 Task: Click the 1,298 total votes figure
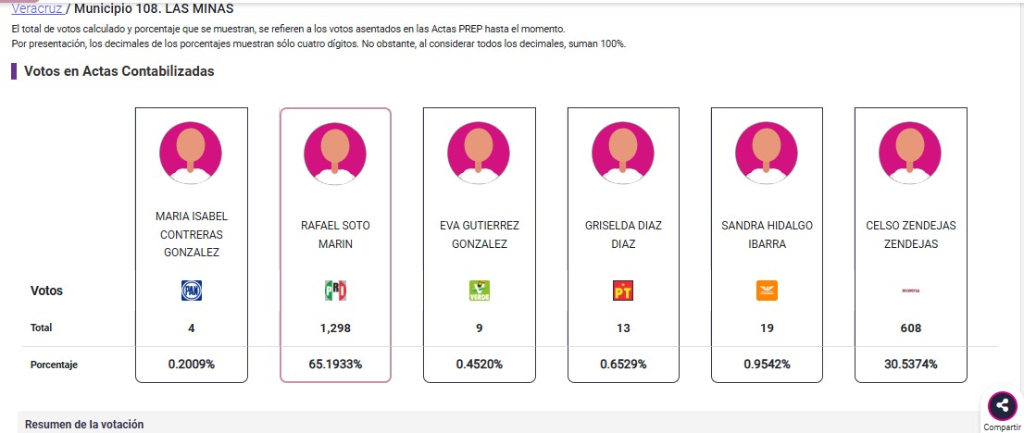pos(335,328)
